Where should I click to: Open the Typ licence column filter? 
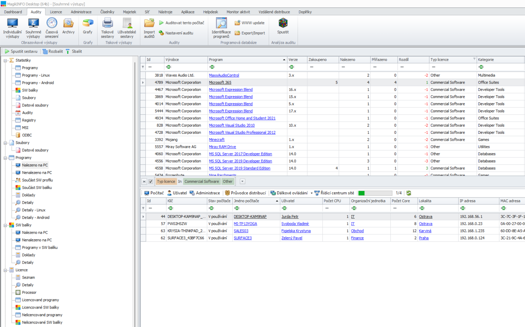(474, 59)
